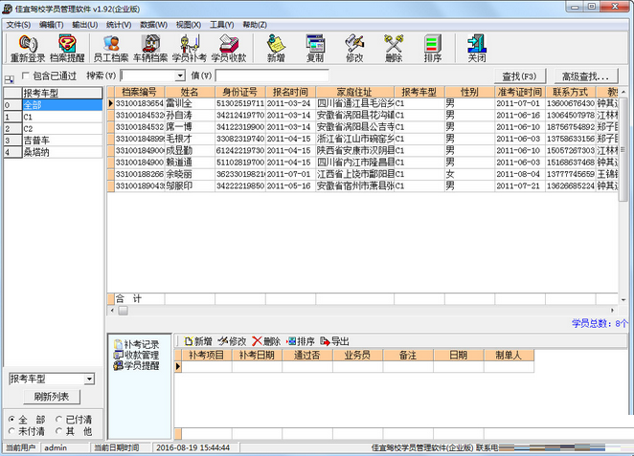Click the 补考项目 column header
The image size is (634, 456).
pyautogui.click(x=206, y=355)
